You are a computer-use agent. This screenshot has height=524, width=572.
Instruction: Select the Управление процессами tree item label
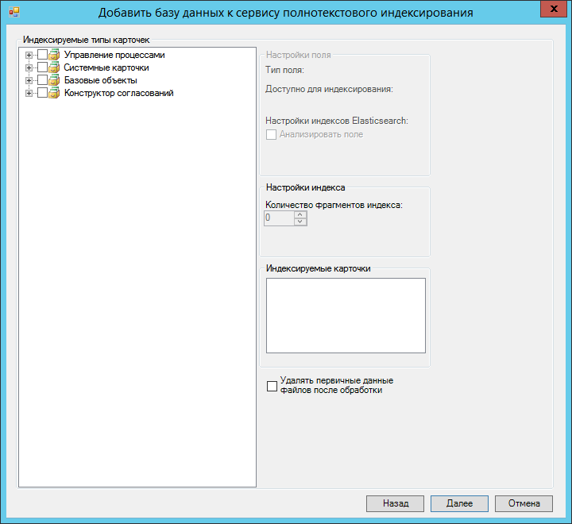coord(114,55)
